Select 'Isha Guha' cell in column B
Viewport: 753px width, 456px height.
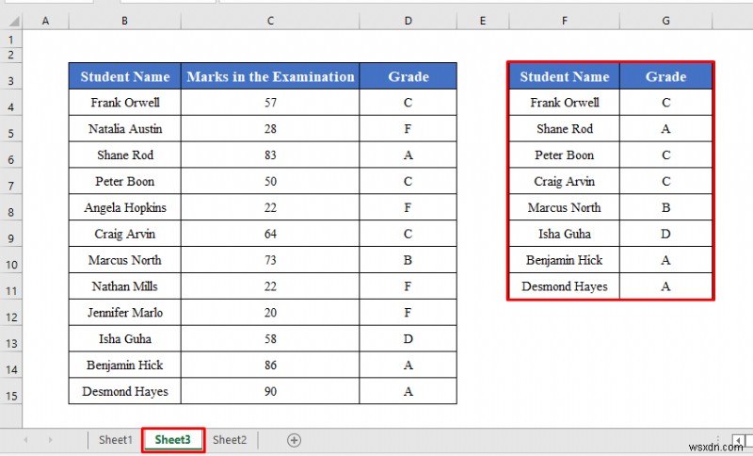(125, 339)
